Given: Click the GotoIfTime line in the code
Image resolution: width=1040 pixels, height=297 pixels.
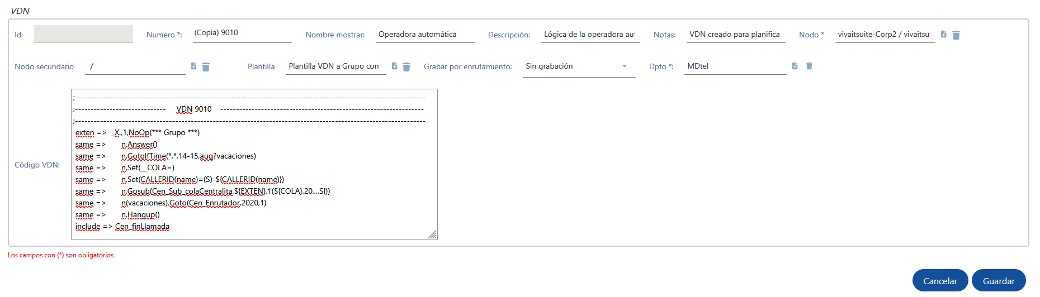Looking at the screenshot, I should tap(166, 156).
